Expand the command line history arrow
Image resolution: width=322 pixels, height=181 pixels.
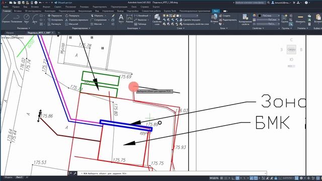point(265,173)
